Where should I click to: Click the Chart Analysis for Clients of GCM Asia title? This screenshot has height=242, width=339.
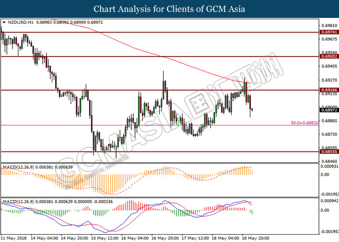tap(169, 9)
